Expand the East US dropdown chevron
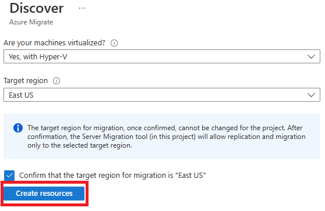The image size is (325, 211). point(311,95)
